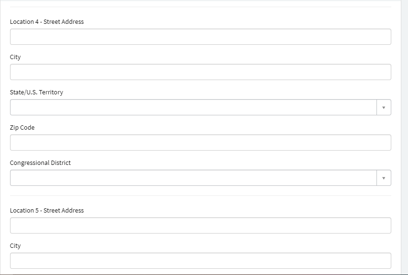Click the 'Location 4 - Street Address' label

(x=47, y=21)
